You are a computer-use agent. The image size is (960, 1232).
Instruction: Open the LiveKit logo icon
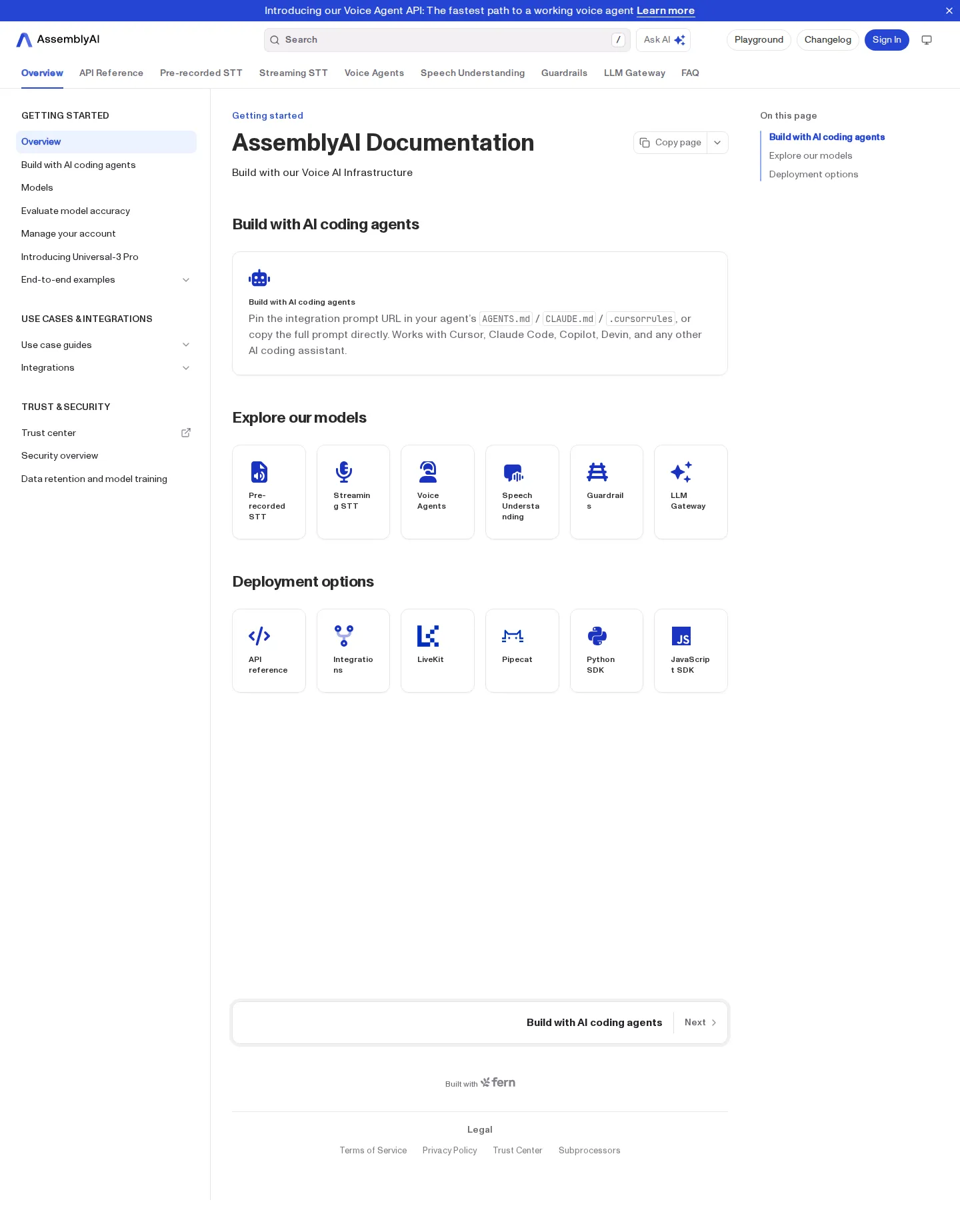click(x=428, y=636)
